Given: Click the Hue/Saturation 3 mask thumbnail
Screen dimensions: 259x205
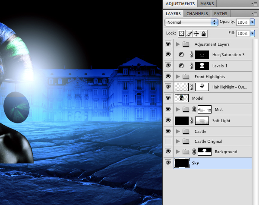Looking at the screenshot, I should (x=202, y=55).
